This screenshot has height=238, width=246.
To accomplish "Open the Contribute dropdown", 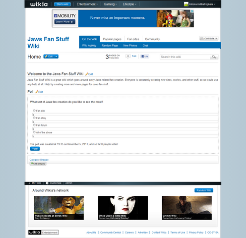I will 209,38.
